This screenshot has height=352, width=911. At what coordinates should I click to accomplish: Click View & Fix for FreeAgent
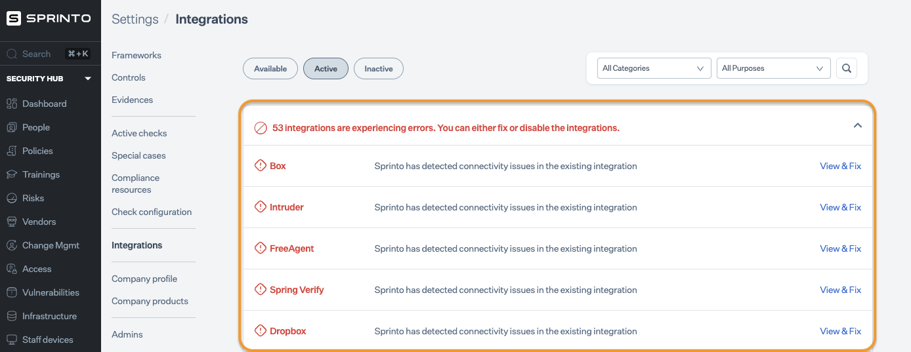point(840,248)
